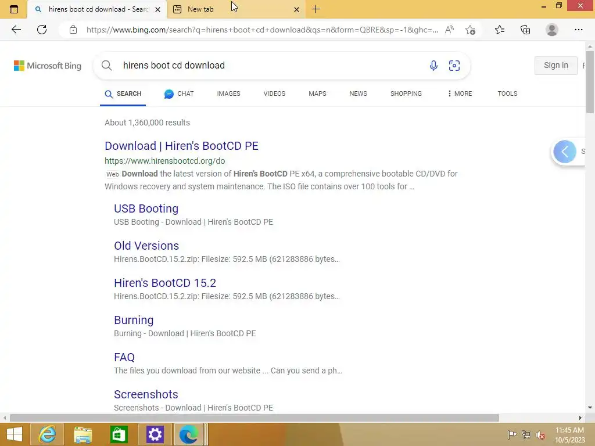Click the Edge taskbar icon

click(x=189, y=434)
